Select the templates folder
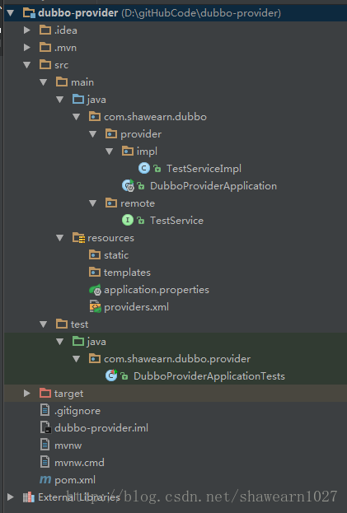This screenshot has width=347, height=513. [x=127, y=273]
